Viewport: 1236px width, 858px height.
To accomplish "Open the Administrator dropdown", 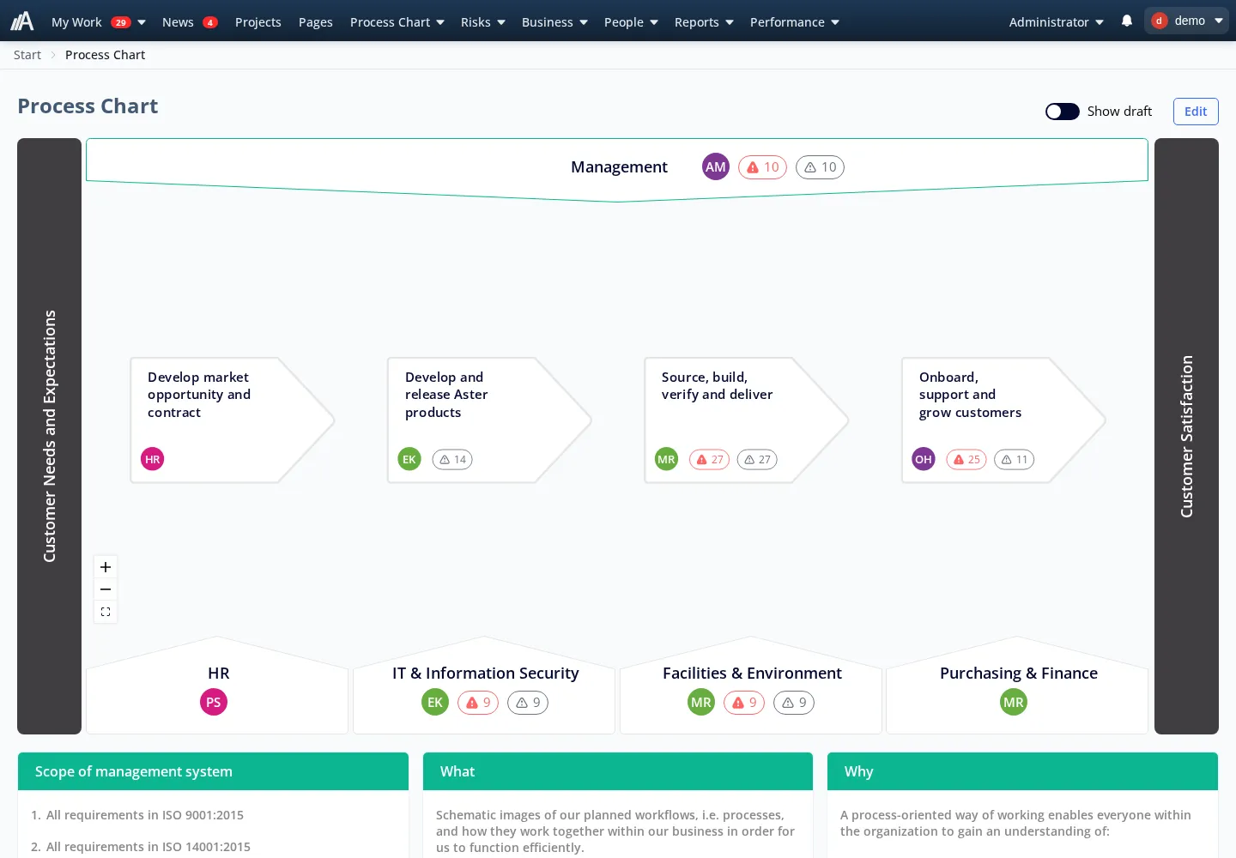I will pyautogui.click(x=1057, y=22).
